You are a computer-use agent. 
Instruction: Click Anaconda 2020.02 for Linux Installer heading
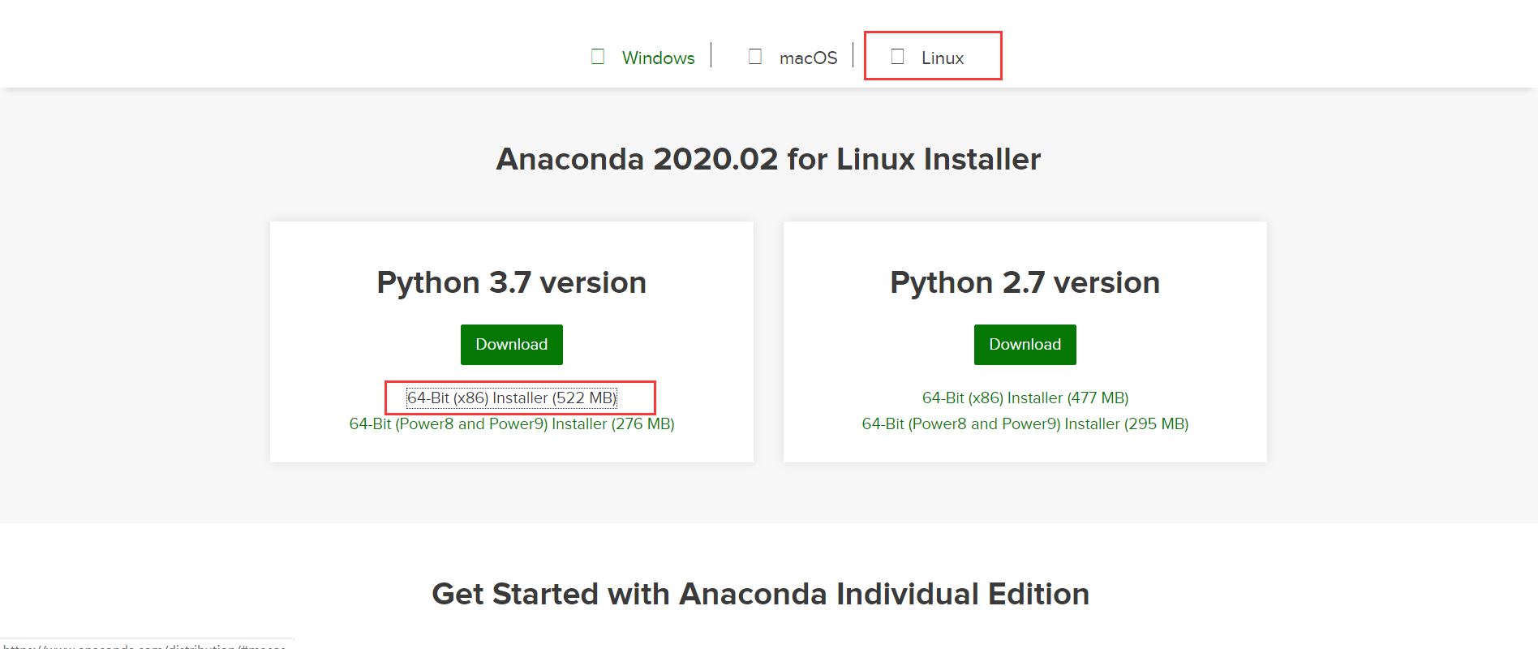pos(768,159)
